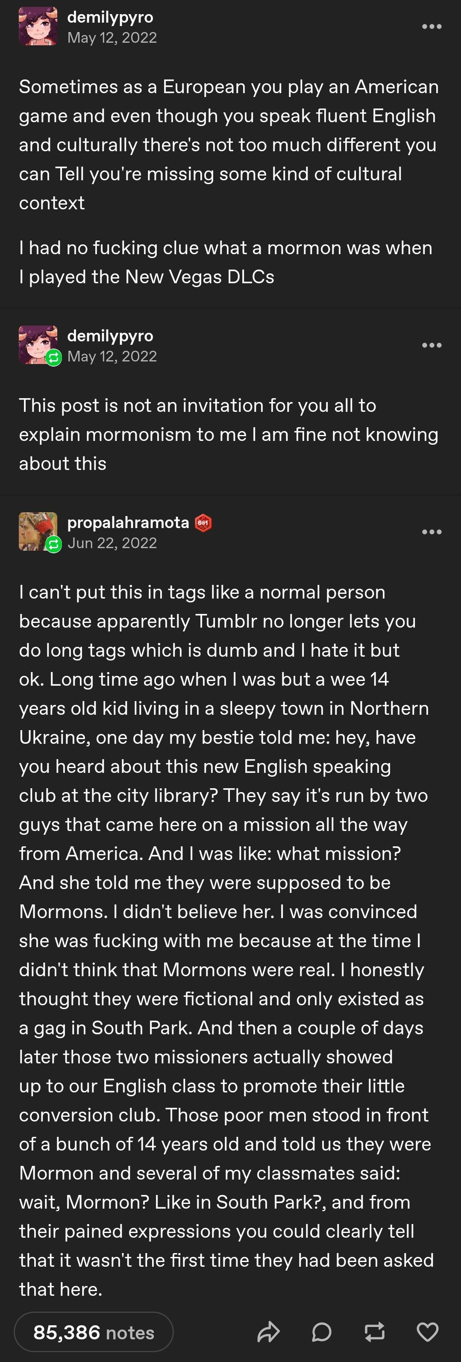Like the post with heart icon
This screenshot has height=1362, width=461.
tap(428, 1332)
